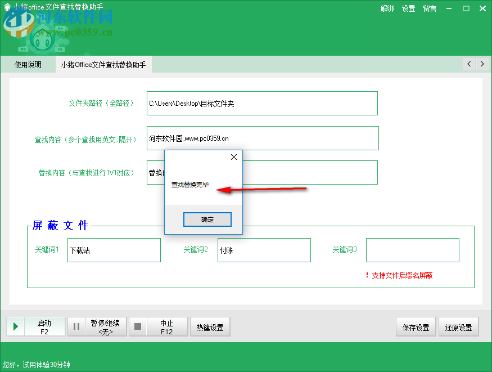Click 还原设置 to restore settings
The width and height of the screenshot is (492, 372).
click(458, 326)
